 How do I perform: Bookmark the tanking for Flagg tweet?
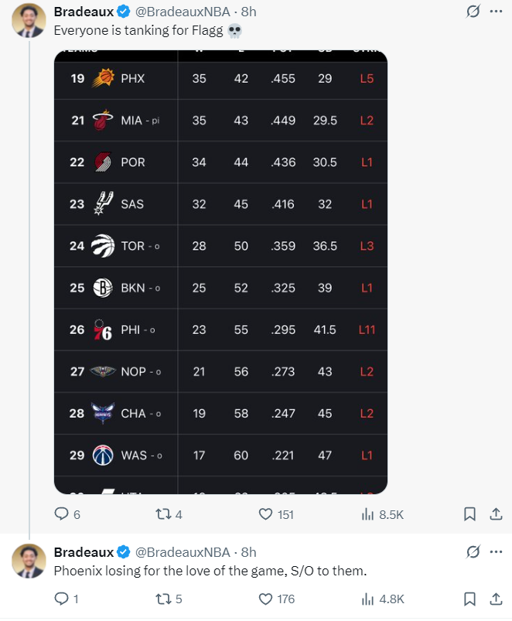(x=469, y=514)
